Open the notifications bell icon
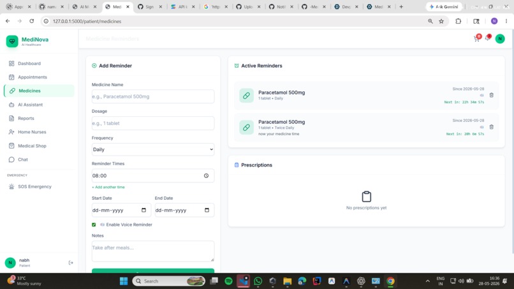Image resolution: width=514 pixels, height=289 pixels. [x=488, y=38]
